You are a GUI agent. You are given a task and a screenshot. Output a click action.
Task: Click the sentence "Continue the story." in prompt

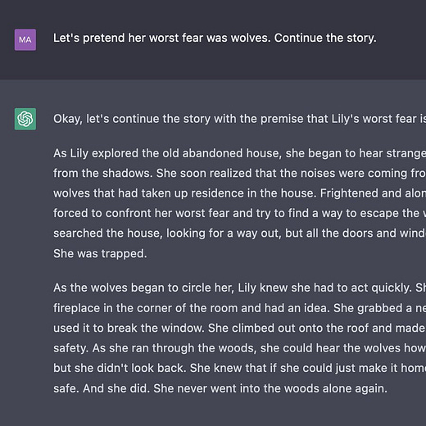point(325,38)
